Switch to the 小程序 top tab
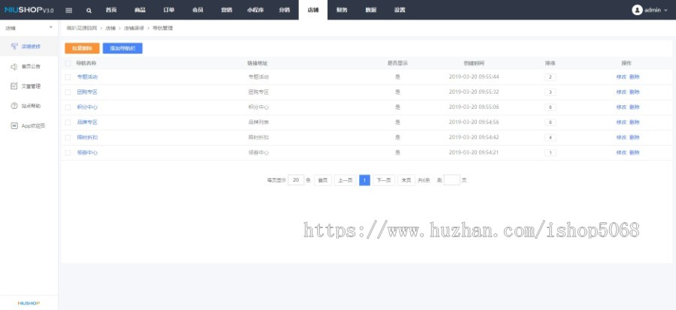676x310 pixels. [255, 10]
